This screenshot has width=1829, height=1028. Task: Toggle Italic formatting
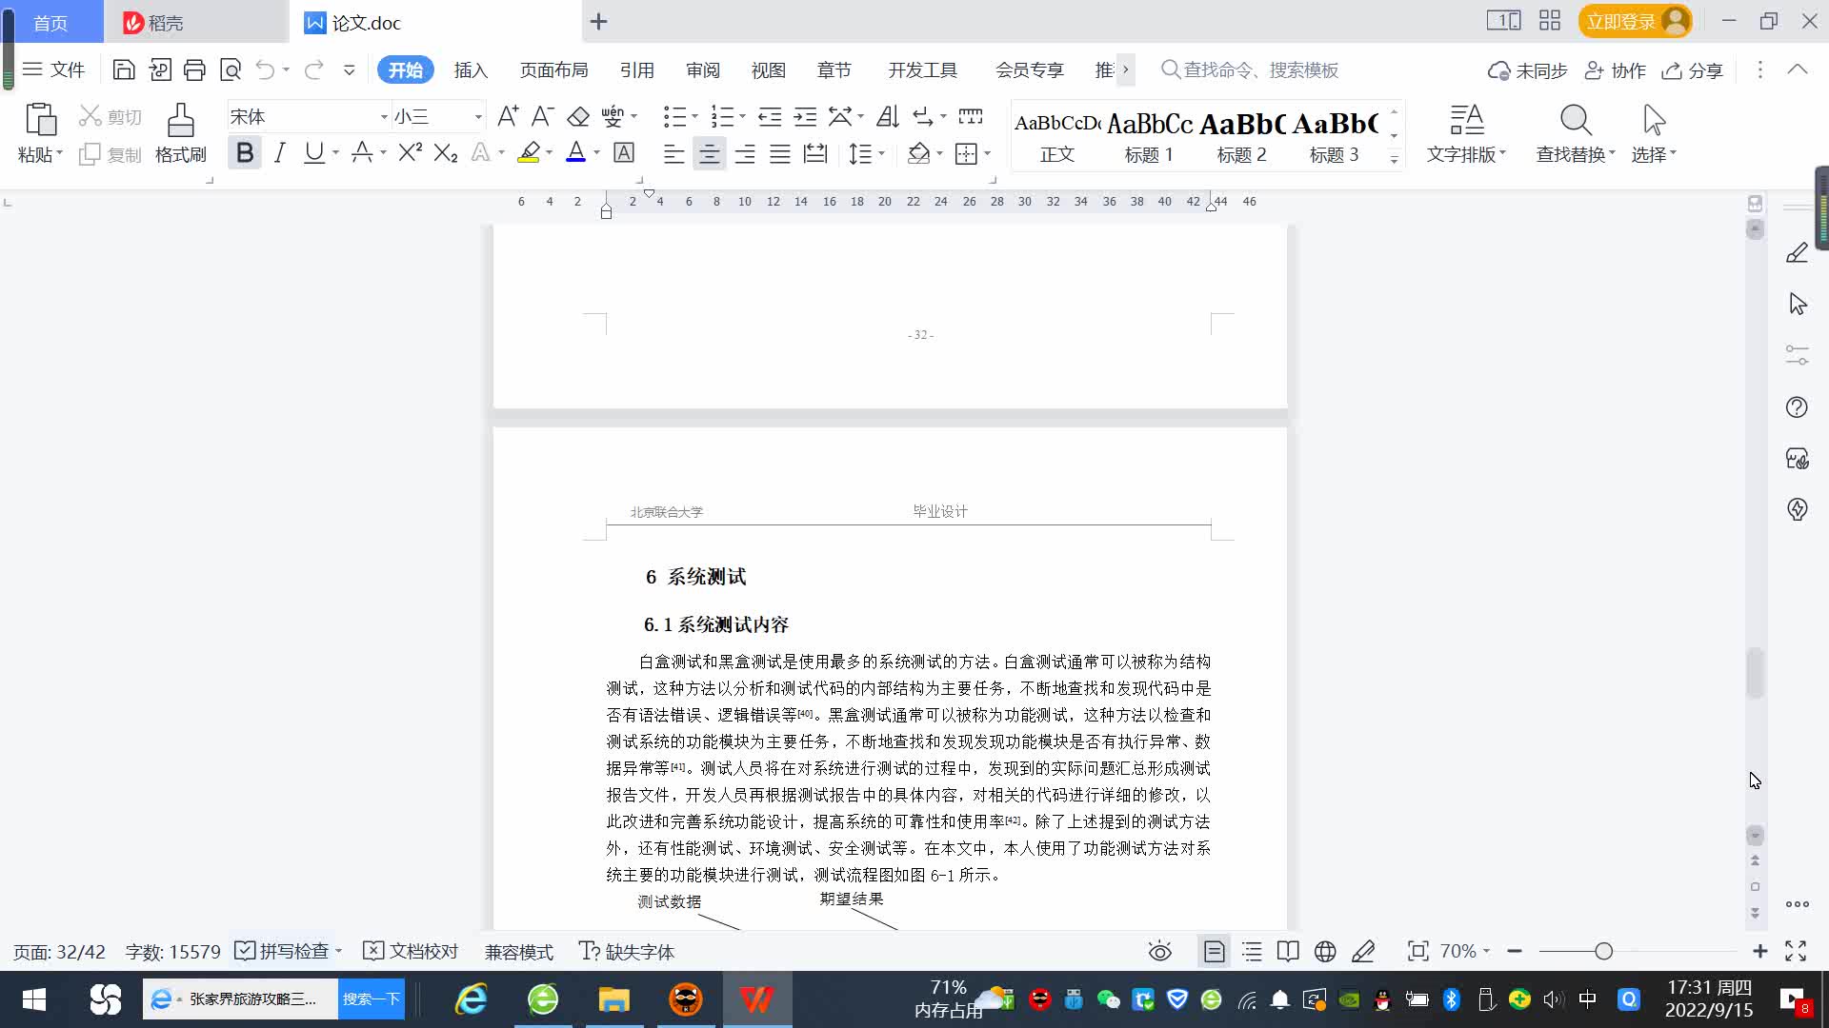click(x=279, y=152)
